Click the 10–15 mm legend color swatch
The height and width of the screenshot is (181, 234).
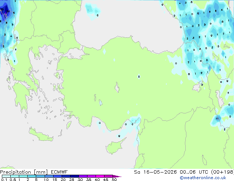point(49,176)
